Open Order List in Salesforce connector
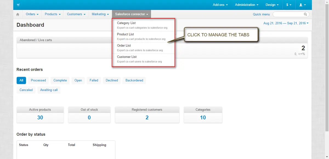The image size is (329, 159). tap(124, 46)
